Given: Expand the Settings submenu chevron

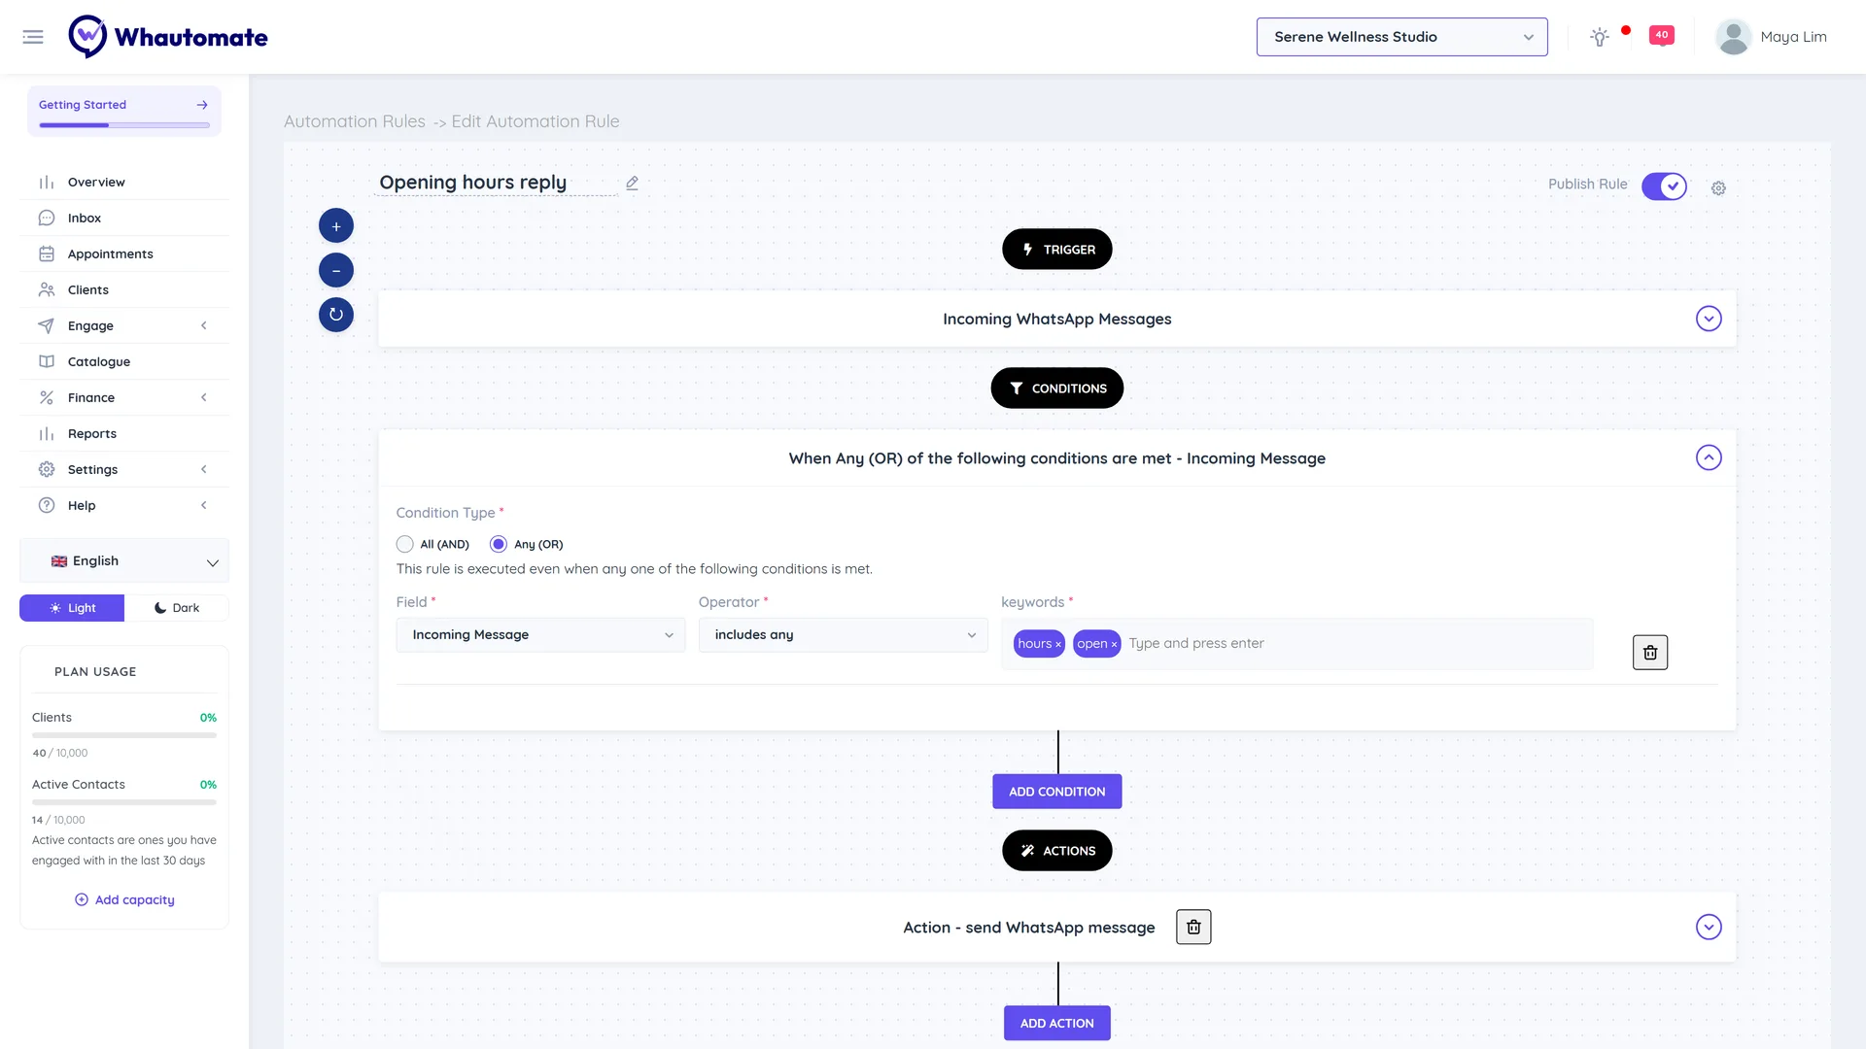Looking at the screenshot, I should pos(204,470).
